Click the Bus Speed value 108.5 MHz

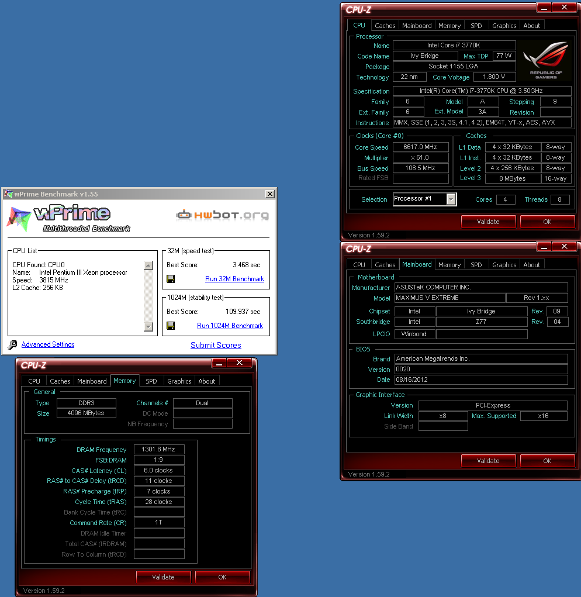click(420, 168)
